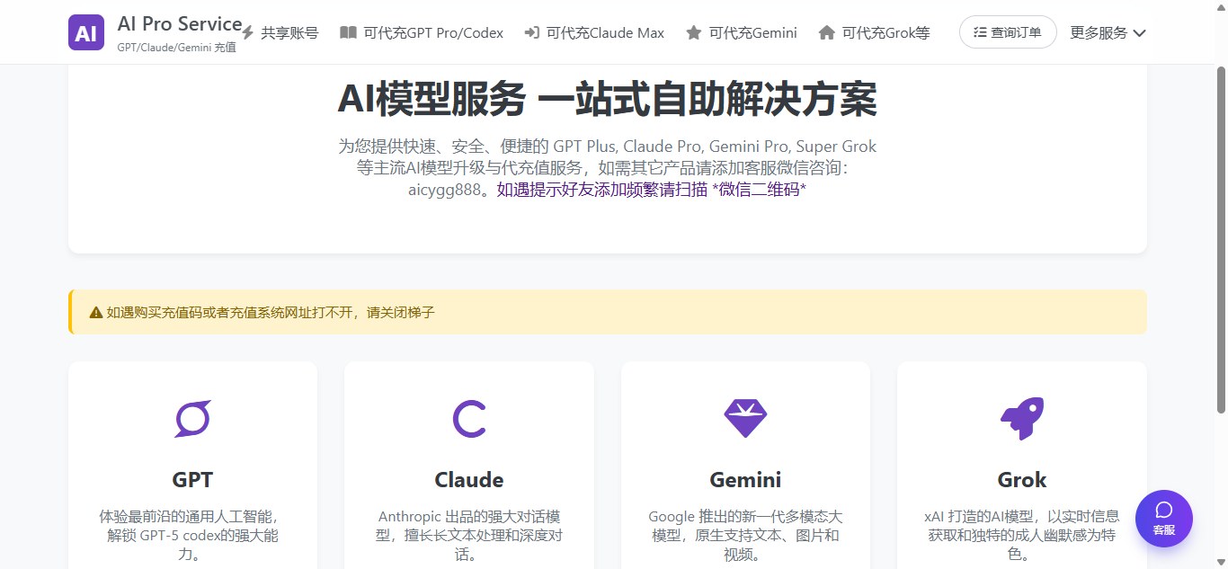Go to 可代充Grok等 nav item

point(874,32)
